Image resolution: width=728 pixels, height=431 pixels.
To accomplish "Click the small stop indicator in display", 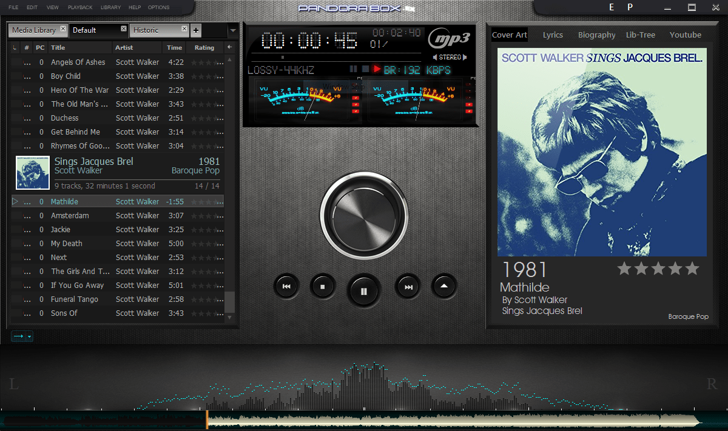I will coord(365,69).
